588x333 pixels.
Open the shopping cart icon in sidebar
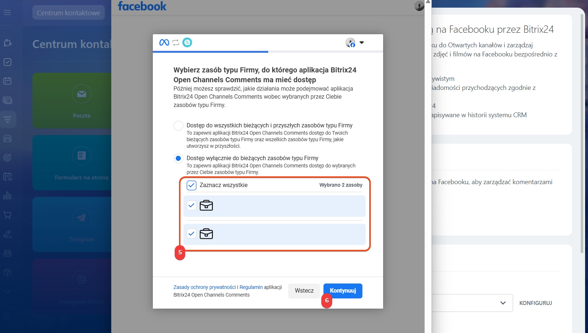(x=7, y=215)
